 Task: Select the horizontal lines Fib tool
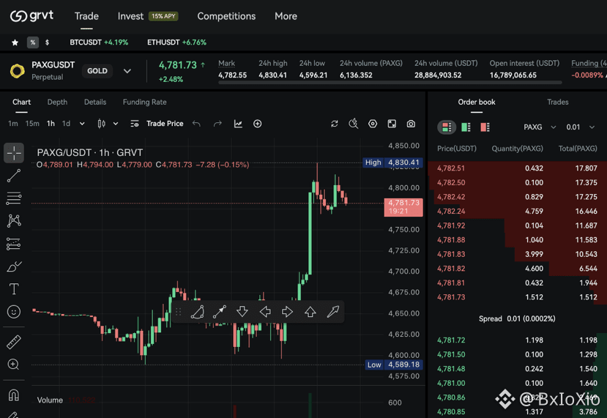[14, 198]
